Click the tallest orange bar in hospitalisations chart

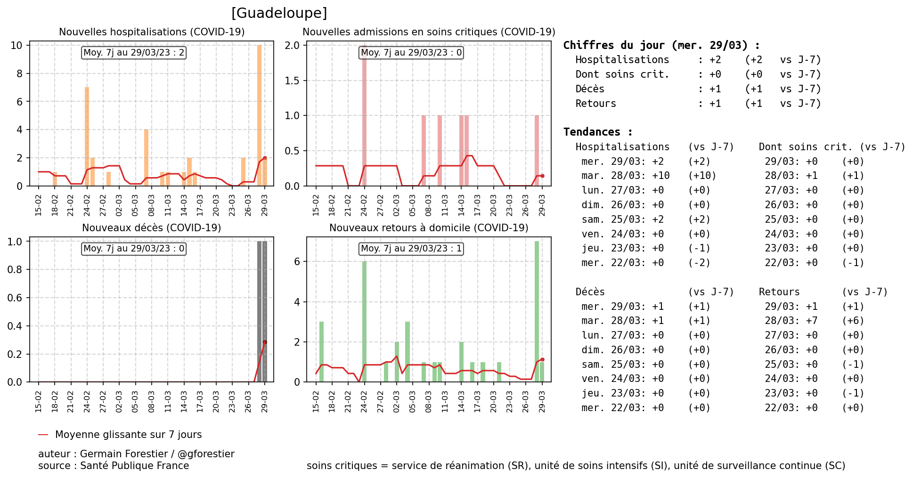(259, 115)
